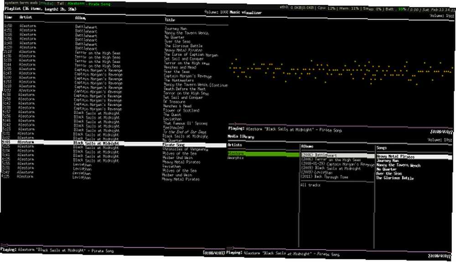456x262 pixels.
Task: Click the 'Artist' column header in playlist
Action: click(x=26, y=17)
